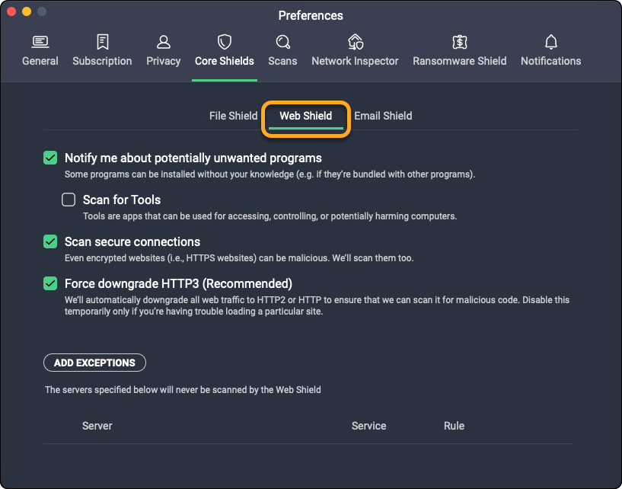Select the Core Shields shield icon
The height and width of the screenshot is (489, 622).
(225, 41)
